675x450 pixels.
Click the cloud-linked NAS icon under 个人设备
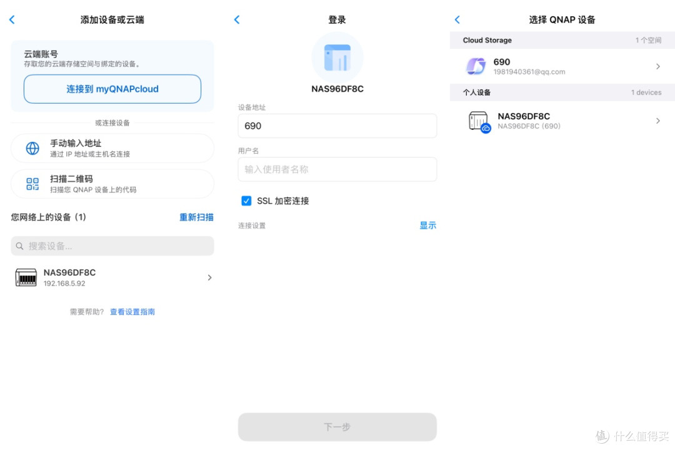coord(479,122)
